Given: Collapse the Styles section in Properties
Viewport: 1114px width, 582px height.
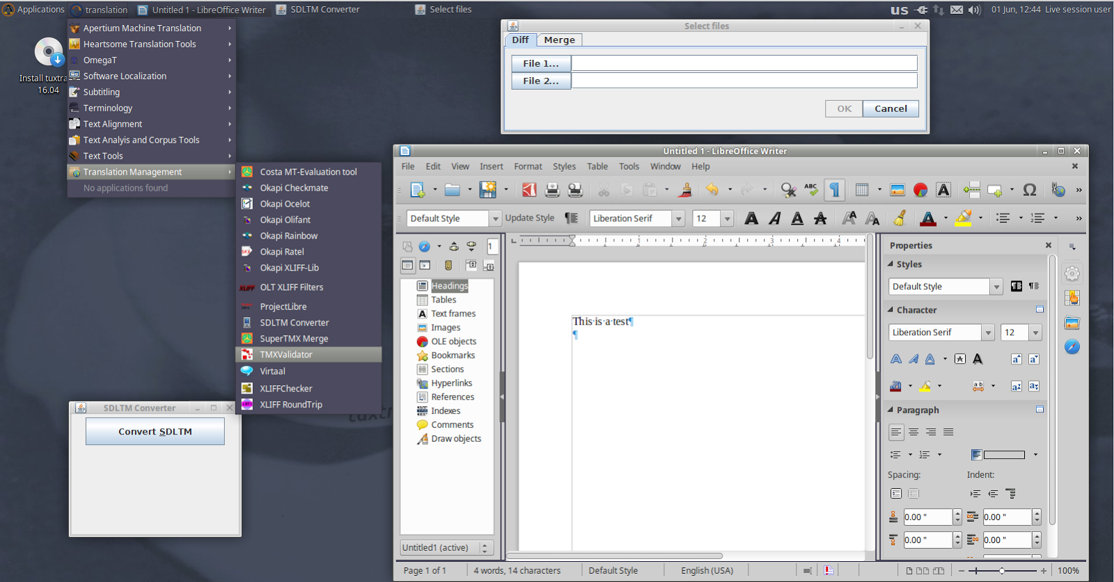Looking at the screenshot, I should [891, 264].
